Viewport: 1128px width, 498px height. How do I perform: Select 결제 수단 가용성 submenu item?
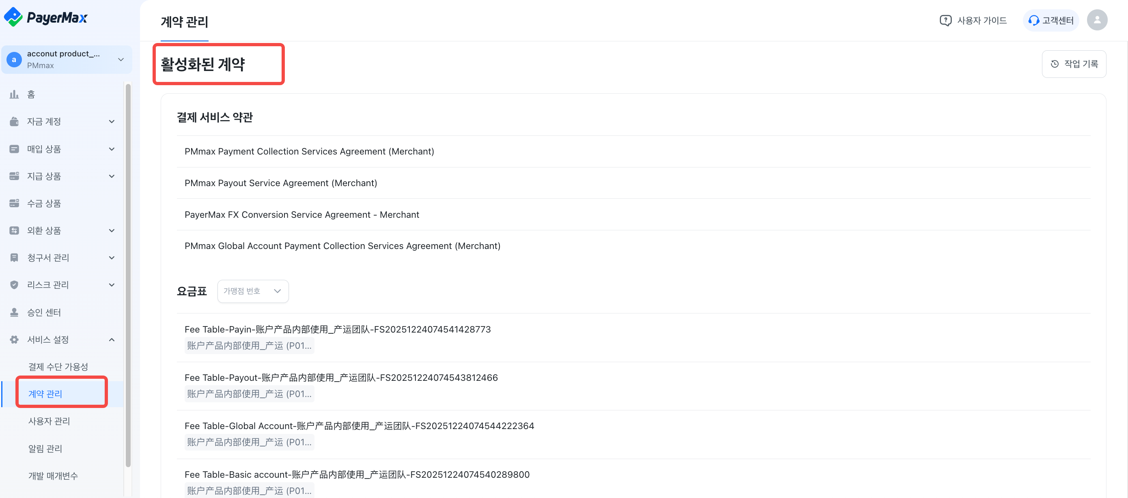coord(58,366)
